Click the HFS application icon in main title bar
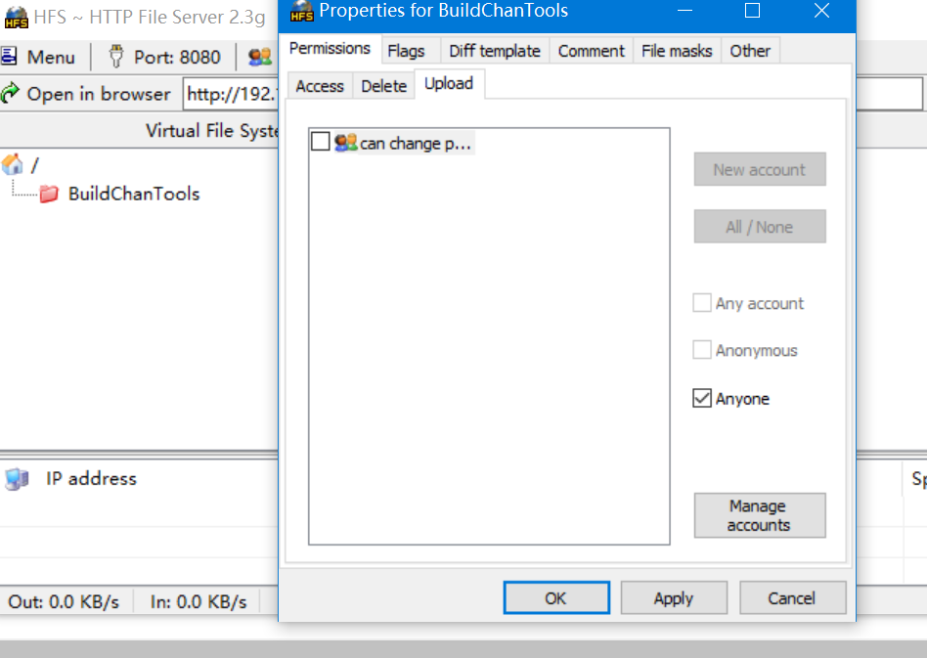The width and height of the screenshot is (927, 658). coord(16,18)
